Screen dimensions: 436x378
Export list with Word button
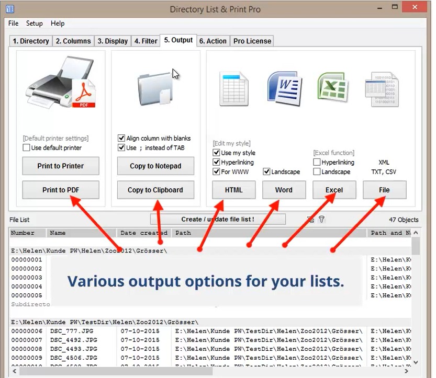284,190
